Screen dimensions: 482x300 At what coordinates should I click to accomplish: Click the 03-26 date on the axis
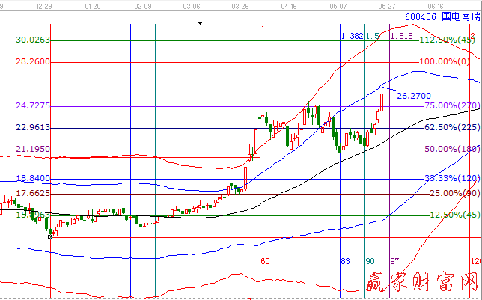(241, 5)
